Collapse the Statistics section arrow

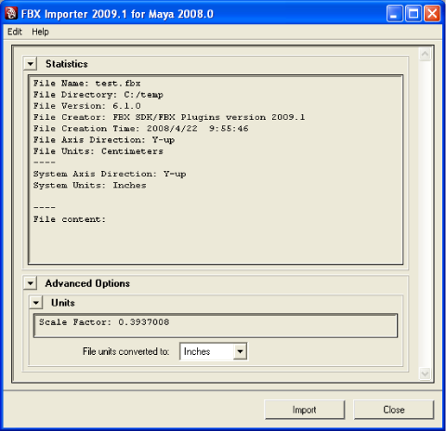pos(31,64)
